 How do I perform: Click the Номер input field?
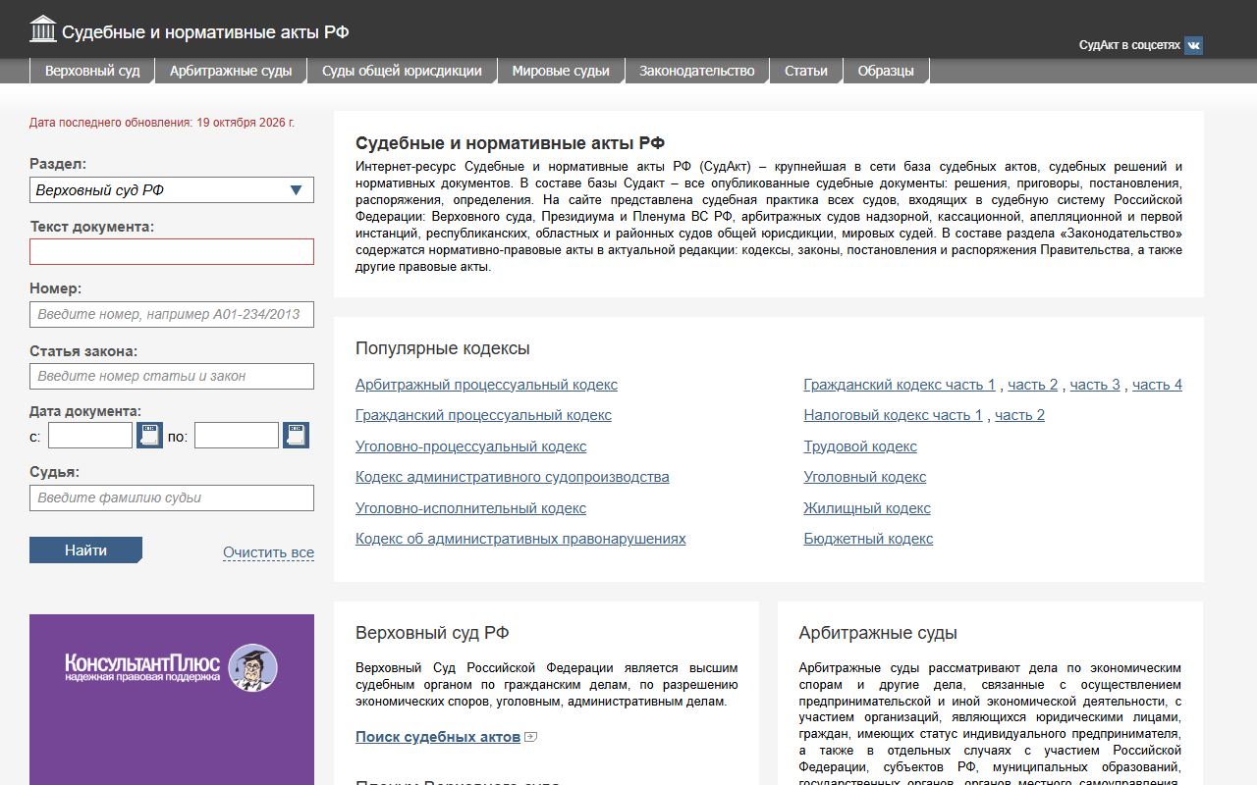tap(172, 314)
